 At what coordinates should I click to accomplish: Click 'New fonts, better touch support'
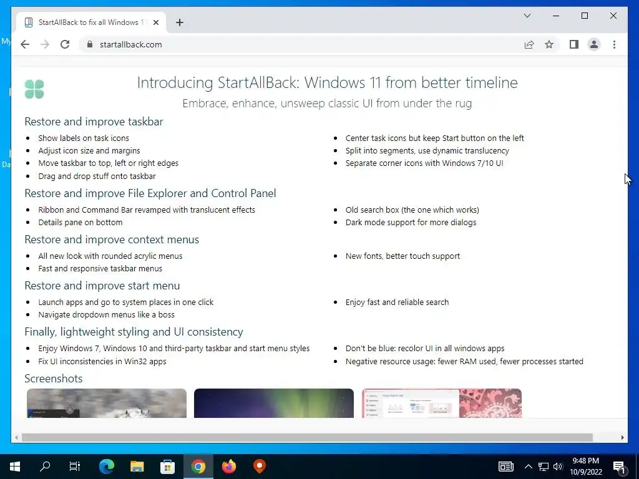[x=402, y=256]
